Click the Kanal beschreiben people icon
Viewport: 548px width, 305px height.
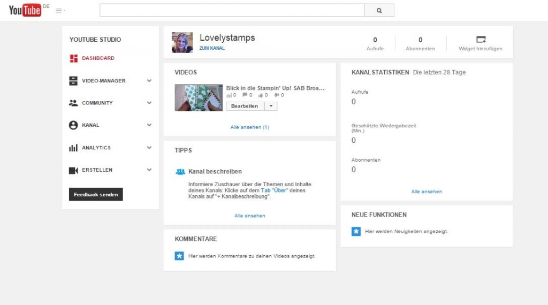tap(180, 172)
